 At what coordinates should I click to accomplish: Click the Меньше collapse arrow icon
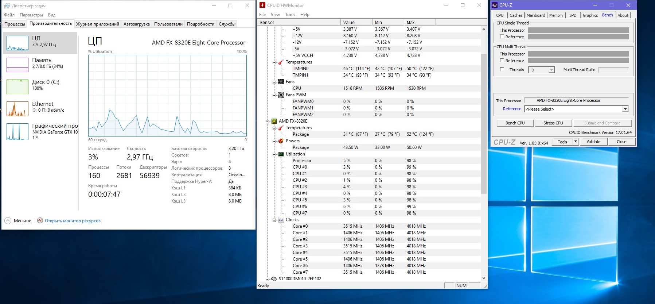pyautogui.click(x=8, y=220)
